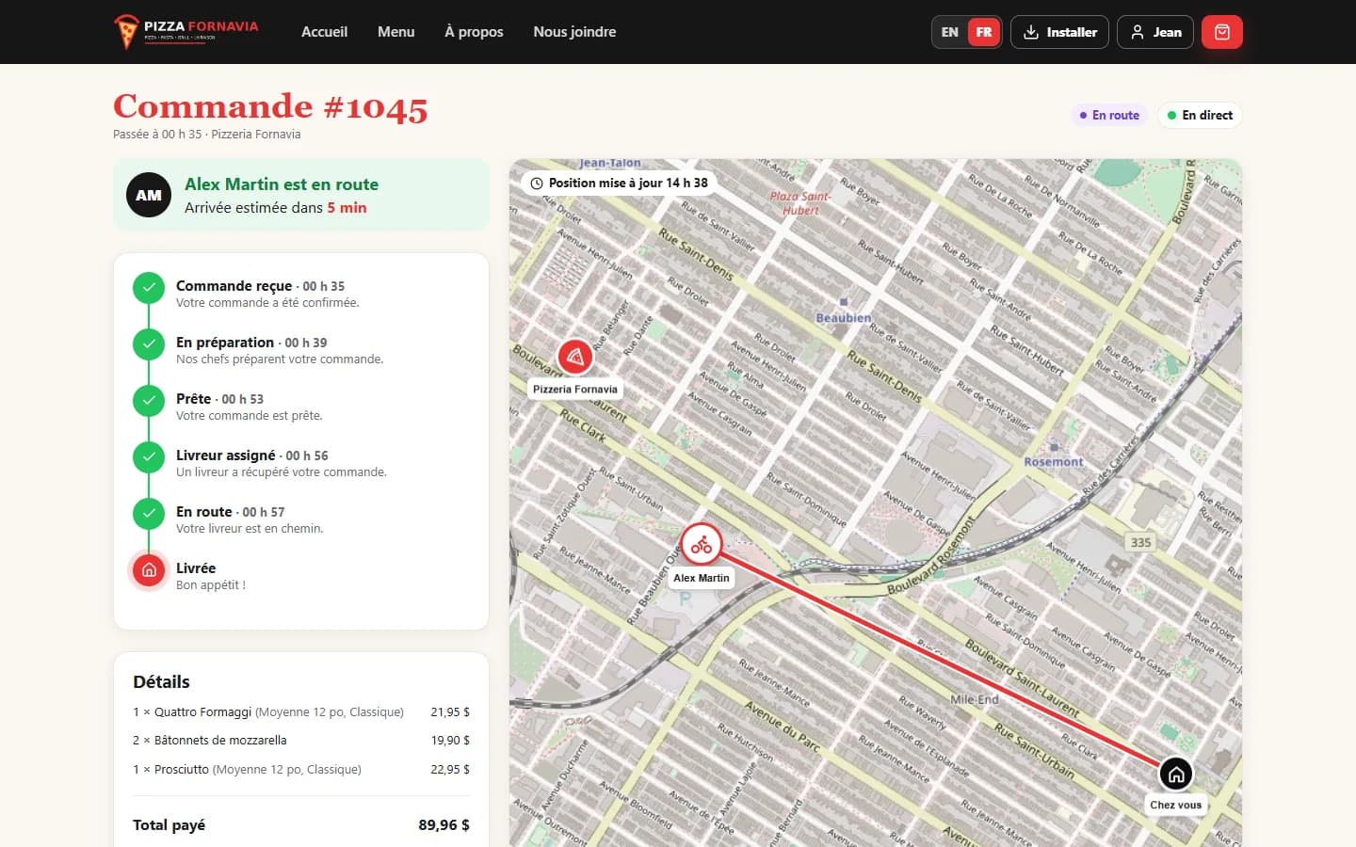Image resolution: width=1356 pixels, height=847 pixels.
Task: Click the 'Arrivée estimée dans 5 min' text
Action: 276,208
